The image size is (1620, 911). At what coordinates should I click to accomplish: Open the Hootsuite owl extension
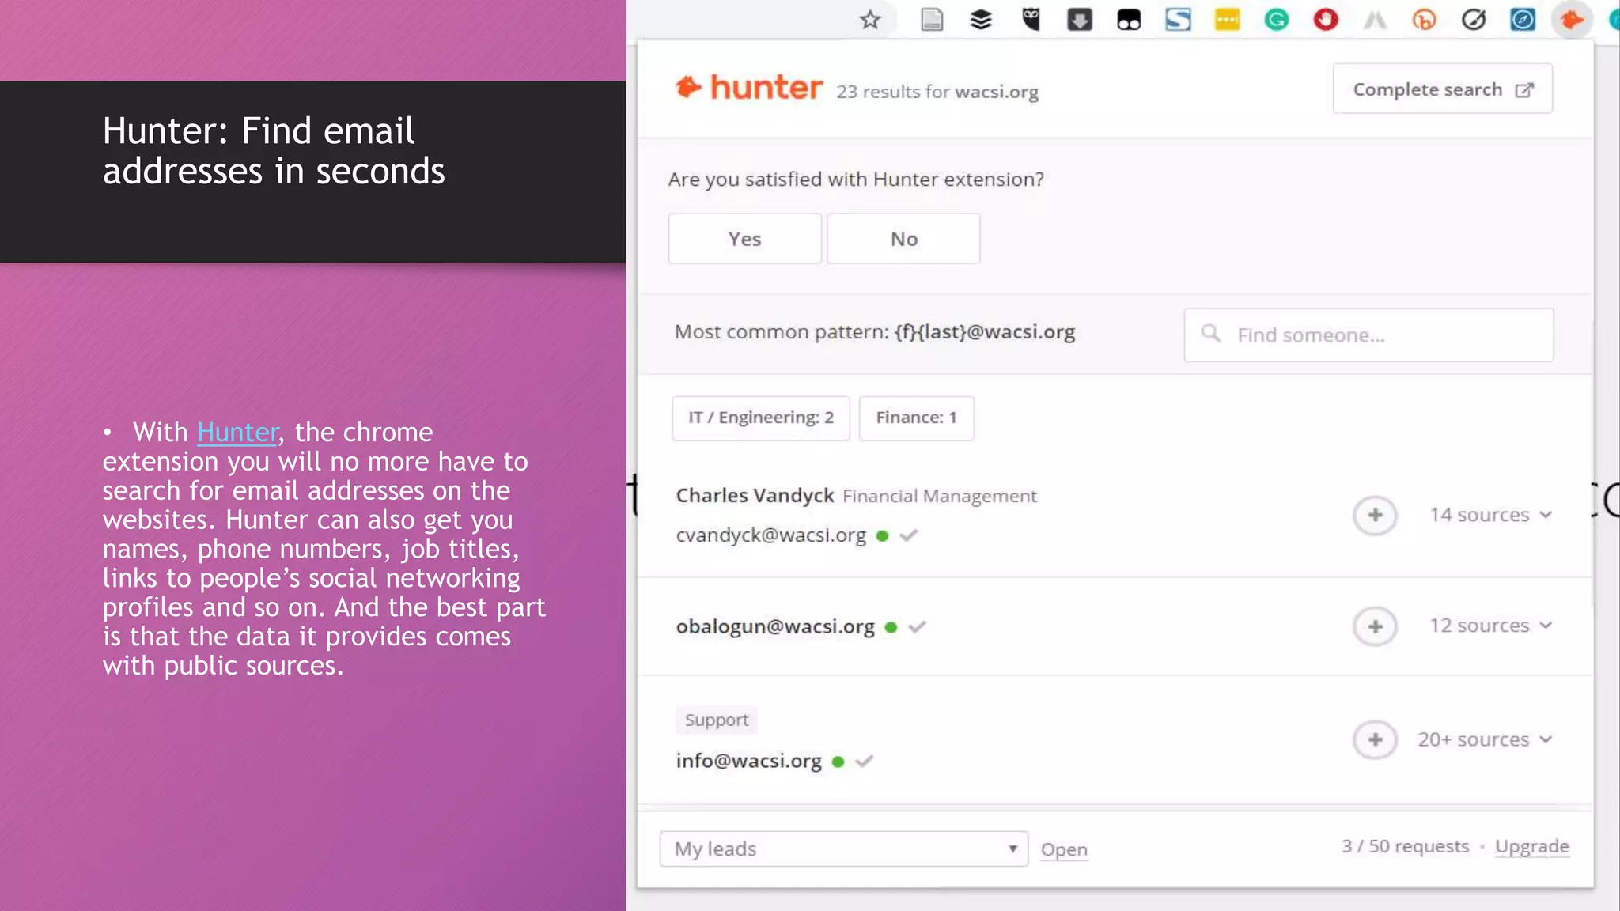1031,20
